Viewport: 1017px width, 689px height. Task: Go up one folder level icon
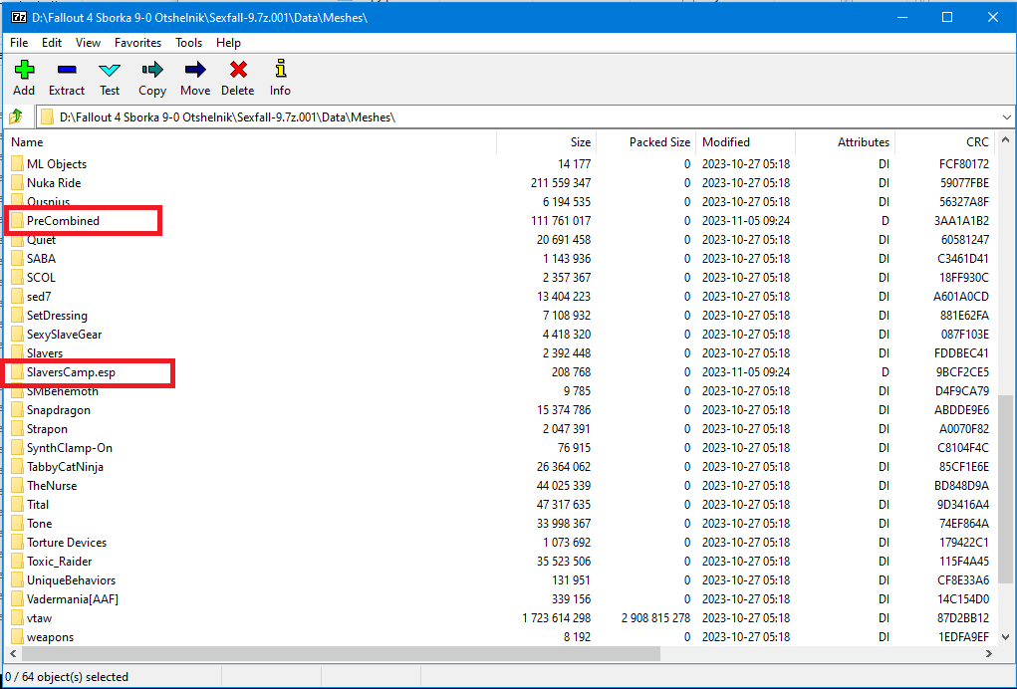pos(16,117)
